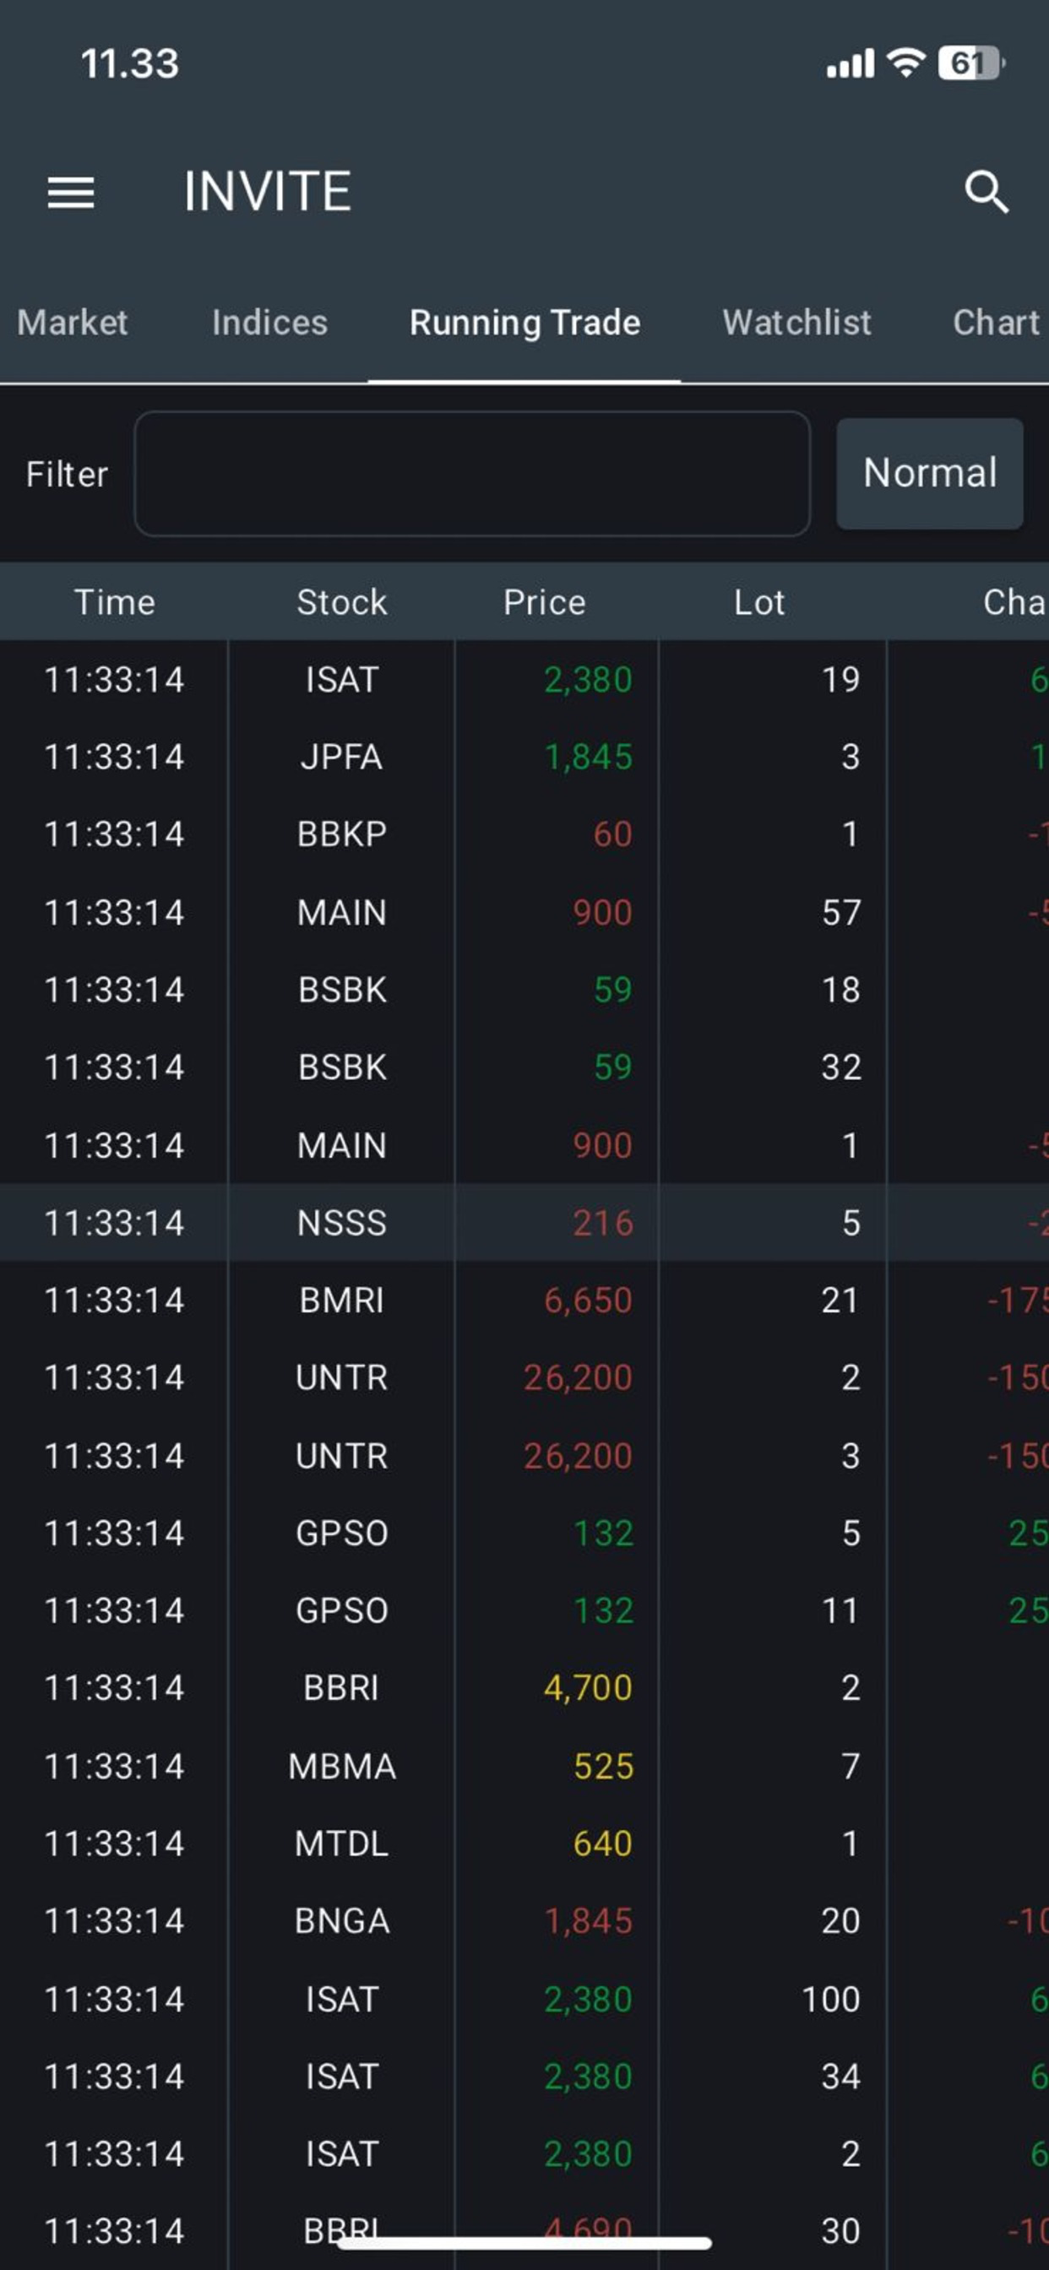Tap the Wi-Fi status icon
Image resolution: width=1049 pixels, height=2270 pixels.
[905, 62]
